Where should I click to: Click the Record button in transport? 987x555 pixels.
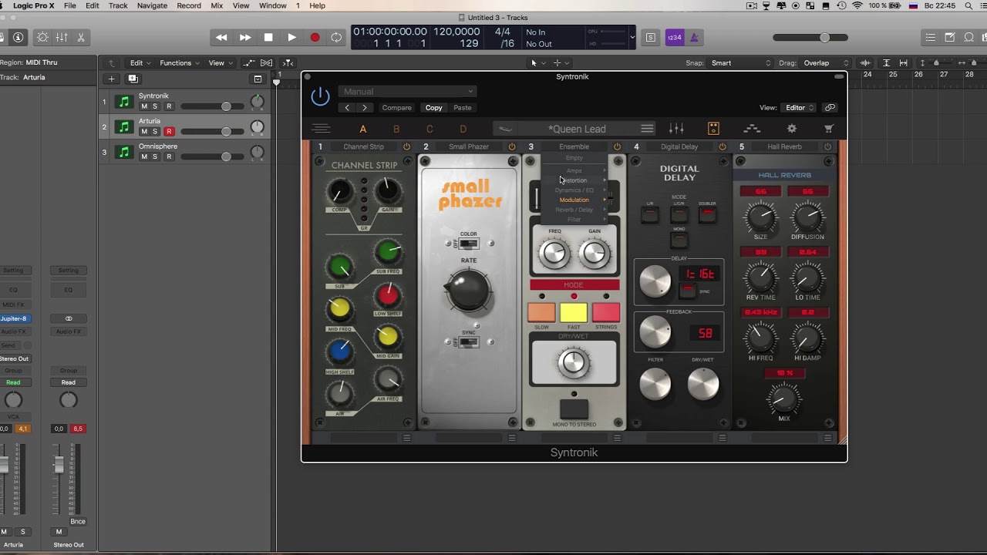[315, 37]
